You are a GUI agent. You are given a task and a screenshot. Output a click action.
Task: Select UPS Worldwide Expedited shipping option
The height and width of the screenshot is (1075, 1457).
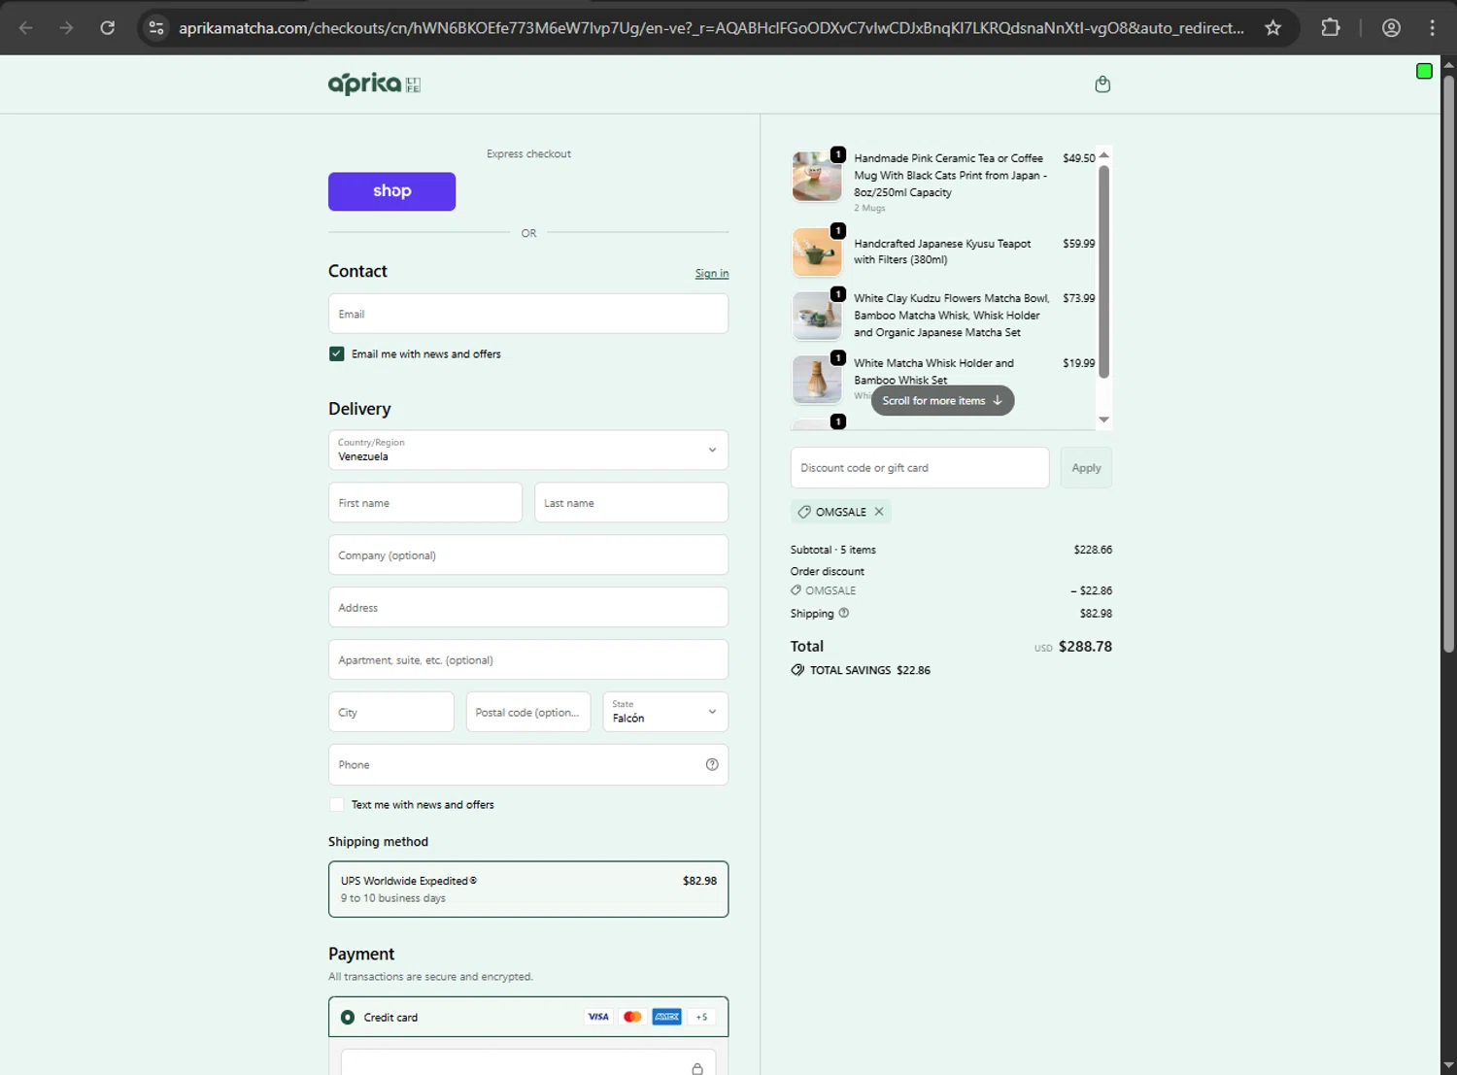(528, 890)
